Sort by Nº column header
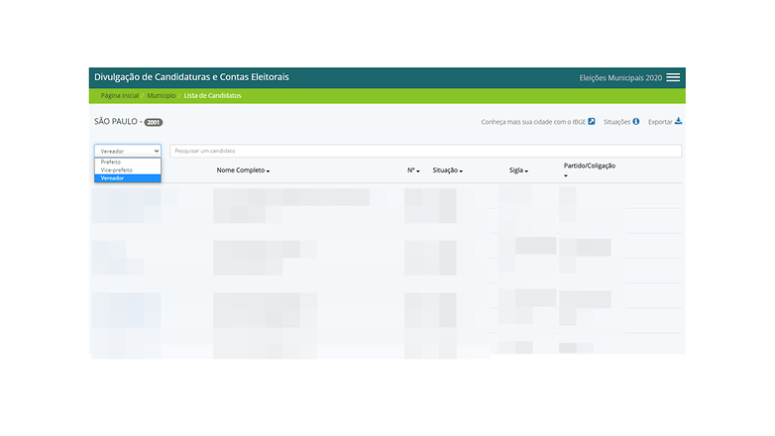 (x=413, y=170)
